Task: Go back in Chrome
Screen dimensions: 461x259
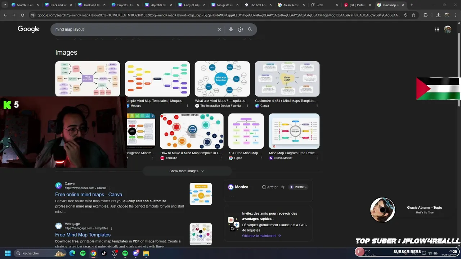Action: 5,15
